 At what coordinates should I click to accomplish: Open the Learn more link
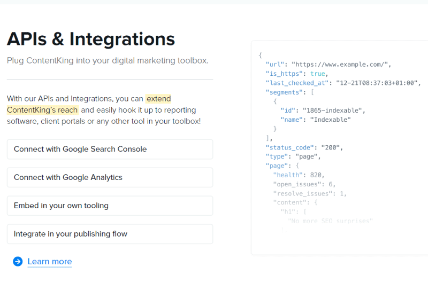(50, 262)
